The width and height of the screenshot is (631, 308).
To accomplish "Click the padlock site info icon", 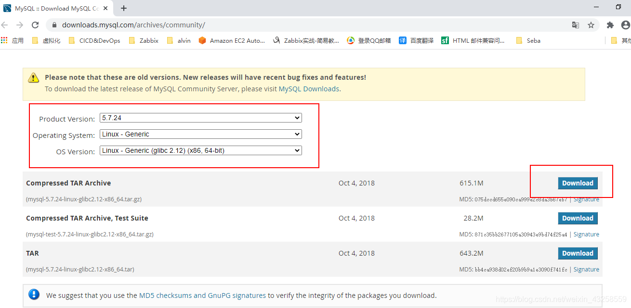I will point(54,25).
